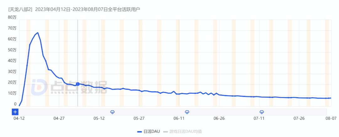This screenshot has width=339, height=137.
Task: Click the 08-07 date label
Action: tap(331, 118)
